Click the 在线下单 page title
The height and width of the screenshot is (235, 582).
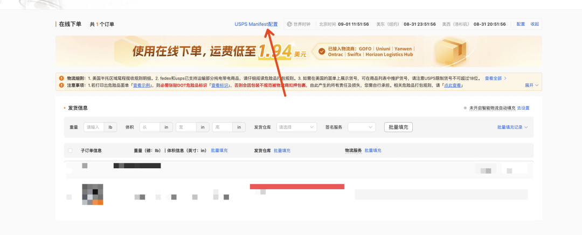coord(70,24)
